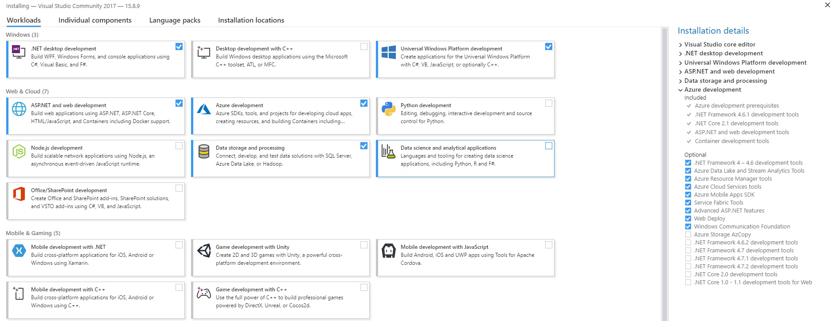Check .NET Core 2.0 development tools
The width and height of the screenshot is (832, 321).
coord(688,275)
